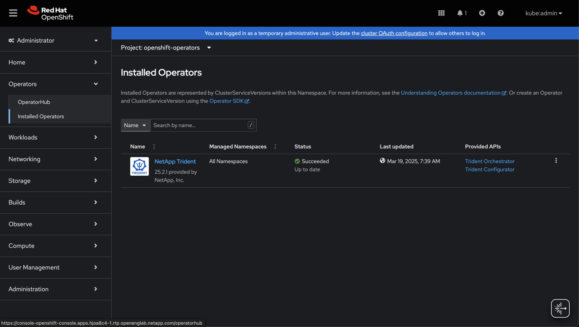This screenshot has height=327, width=579.
Task: Open the Trident Configurator API link
Action: coord(490,169)
